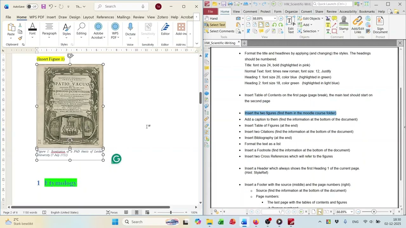Screen dimensions: 406x228
Task: Click the Dictate microphone in Word search box
Action: click(143, 6)
